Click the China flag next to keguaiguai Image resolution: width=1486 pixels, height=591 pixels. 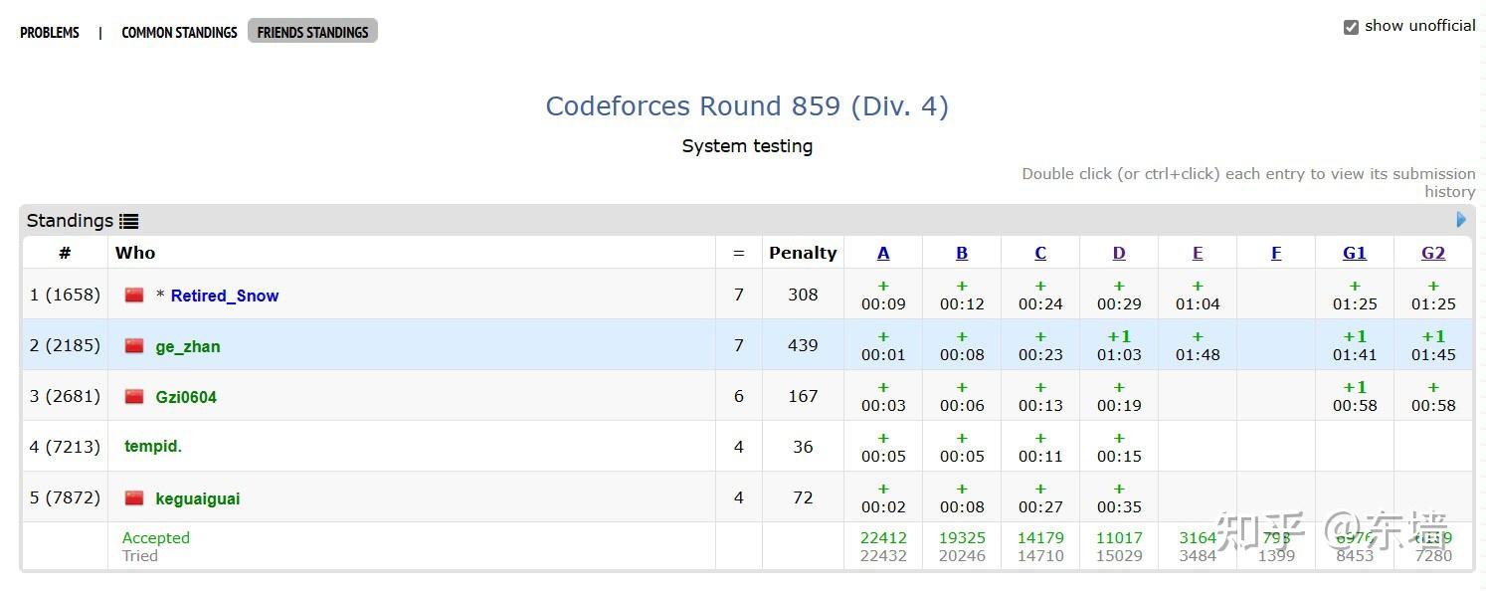click(x=136, y=497)
